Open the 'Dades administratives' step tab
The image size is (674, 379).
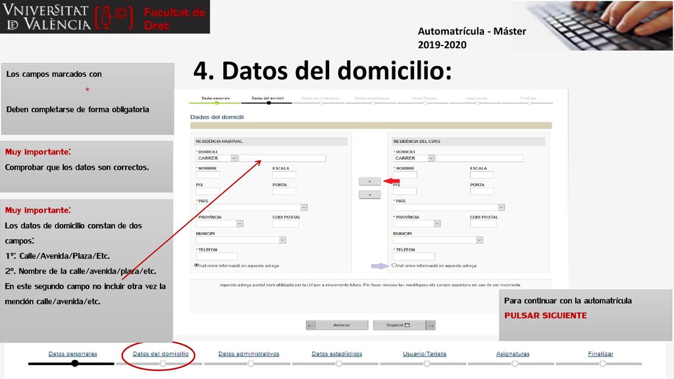coord(320,99)
